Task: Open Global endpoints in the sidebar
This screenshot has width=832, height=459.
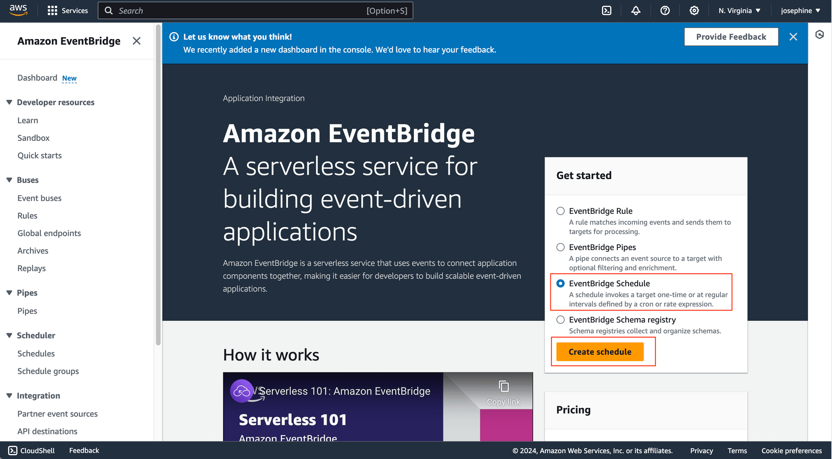Action: click(49, 233)
